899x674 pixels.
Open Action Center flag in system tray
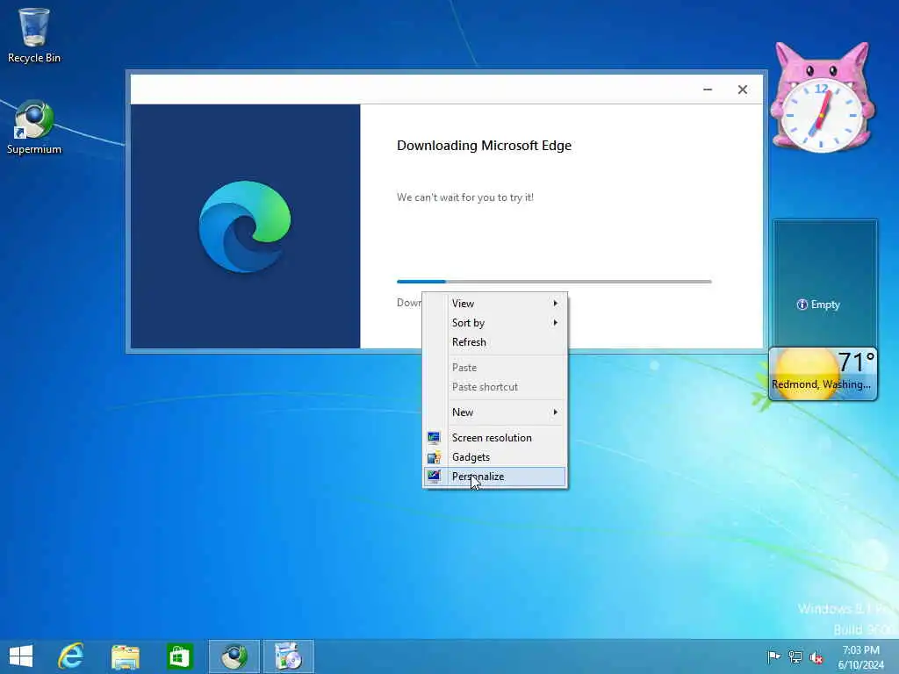tap(773, 656)
